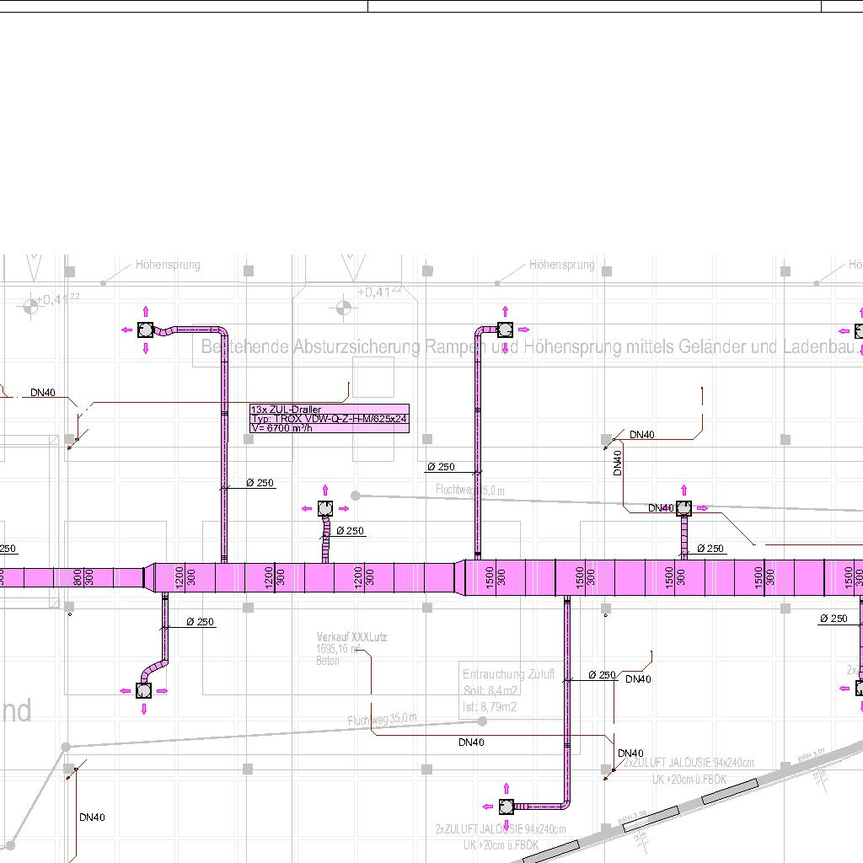This screenshot has width=863, height=863.
Task: Click the DN40 label above right 2xZULUFT JALOUSIE text
Action: click(630, 753)
